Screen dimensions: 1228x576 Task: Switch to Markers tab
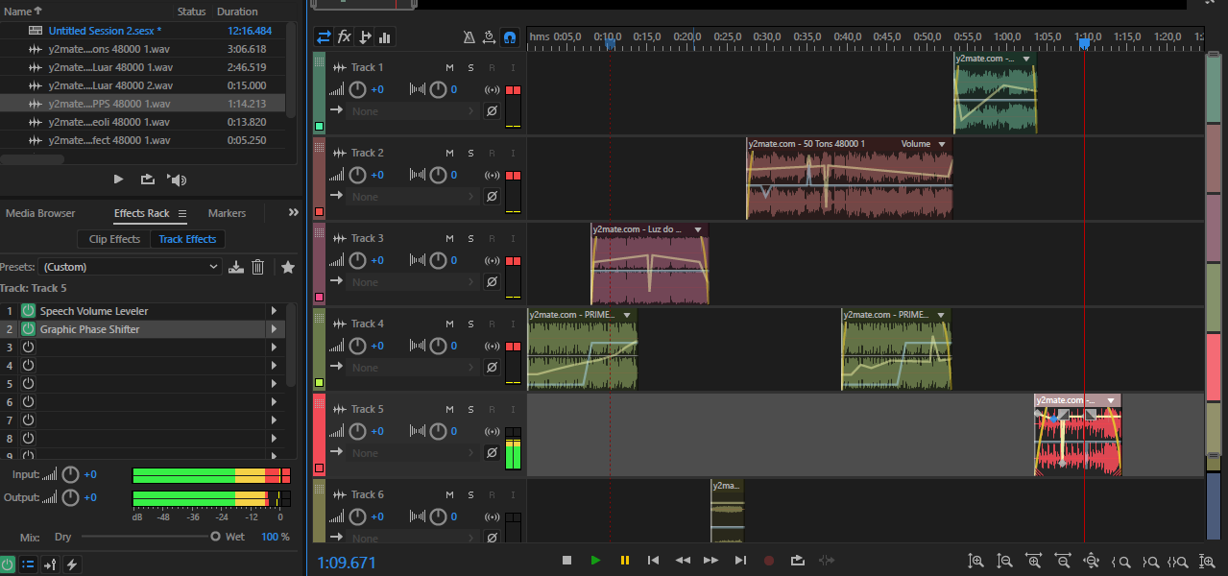(x=227, y=213)
